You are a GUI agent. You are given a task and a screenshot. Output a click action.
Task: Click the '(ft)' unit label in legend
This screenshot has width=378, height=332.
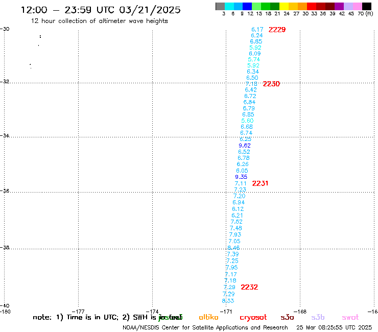(369, 14)
